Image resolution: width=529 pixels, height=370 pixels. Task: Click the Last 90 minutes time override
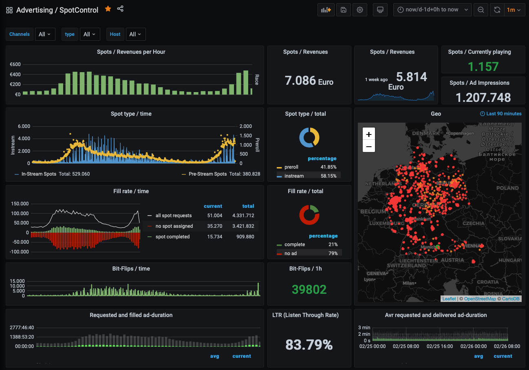[x=501, y=114]
